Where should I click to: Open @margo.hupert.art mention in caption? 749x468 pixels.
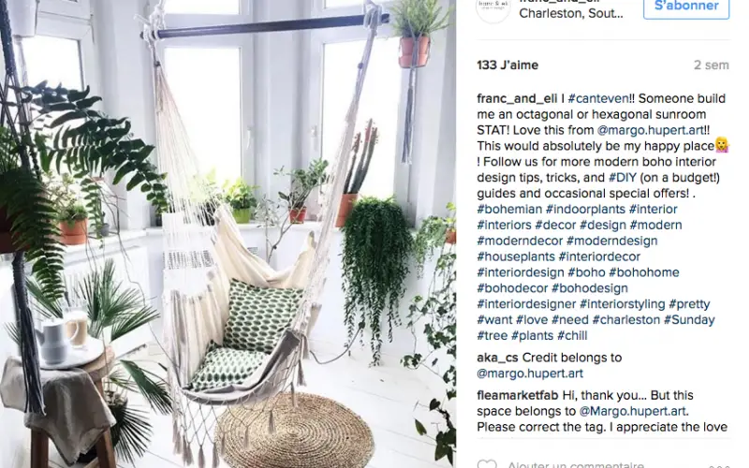click(650, 130)
